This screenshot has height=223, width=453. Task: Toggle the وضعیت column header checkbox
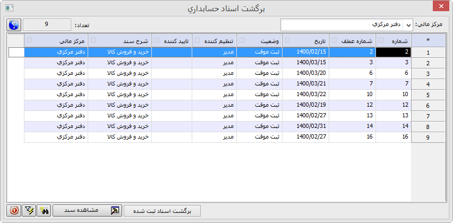click(x=242, y=40)
